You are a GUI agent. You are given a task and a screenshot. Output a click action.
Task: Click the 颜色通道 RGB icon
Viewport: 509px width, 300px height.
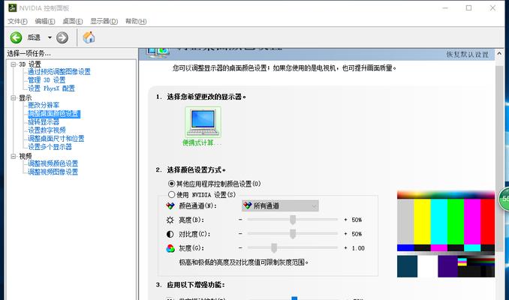pos(170,205)
